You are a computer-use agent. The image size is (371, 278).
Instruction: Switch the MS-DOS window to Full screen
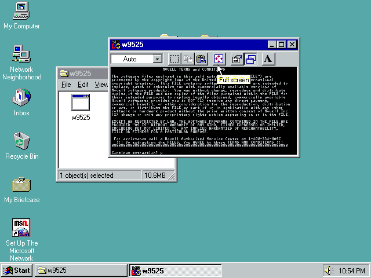219,59
